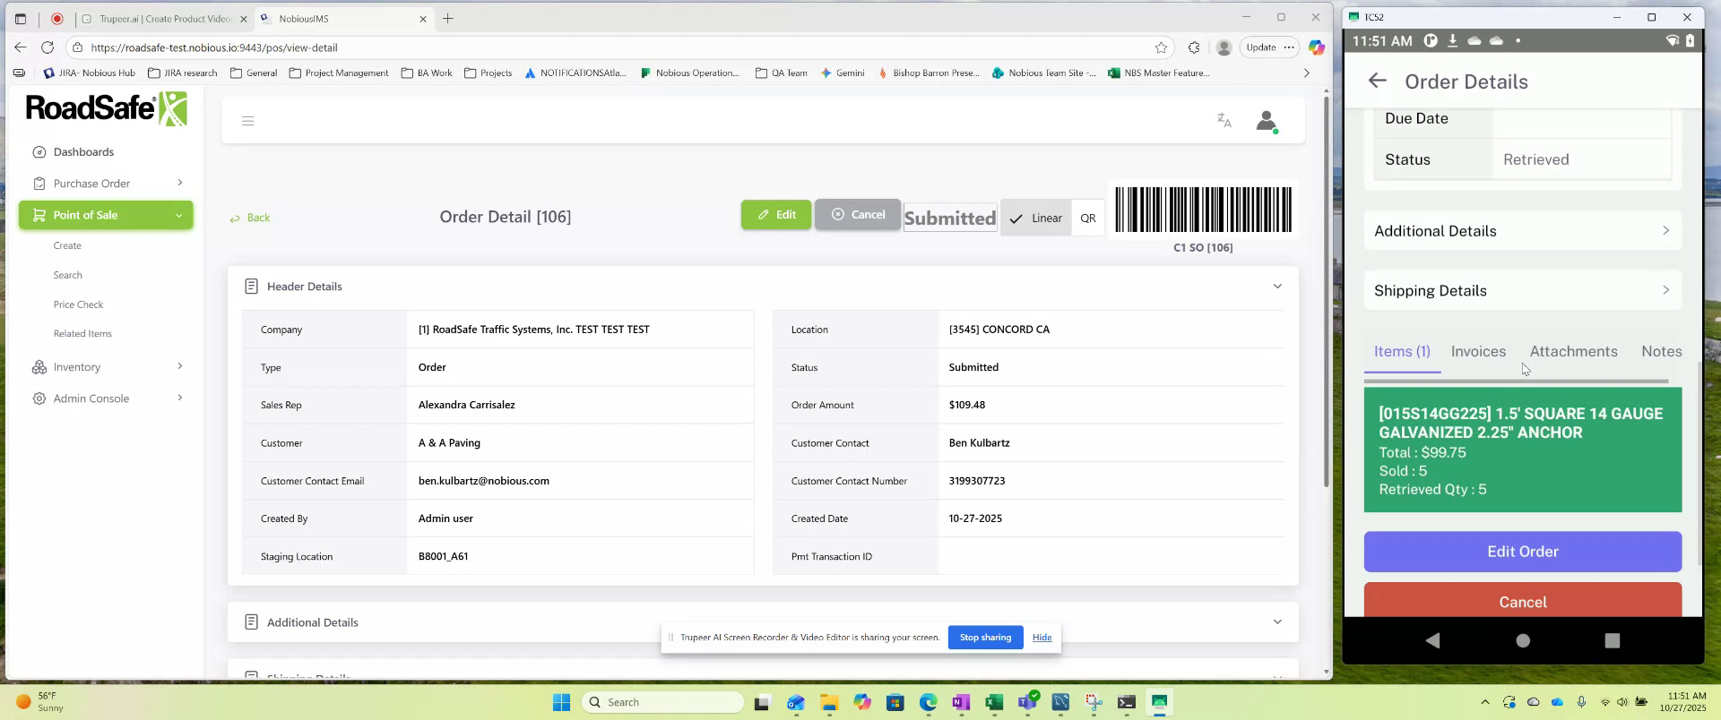The height and width of the screenshot is (720, 1721).
Task: Open the Terminal icon in the taskbar
Action: pos(1127,702)
